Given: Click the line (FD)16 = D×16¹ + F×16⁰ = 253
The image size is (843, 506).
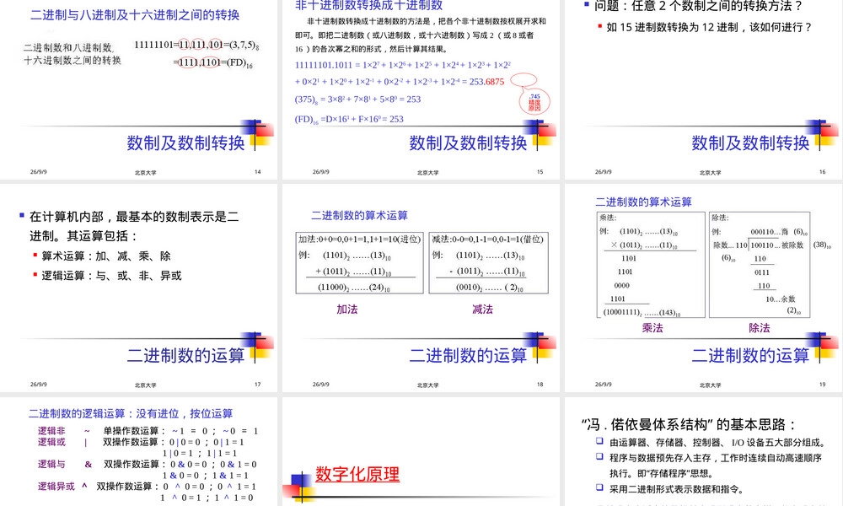Looking at the screenshot, I should click(349, 120).
